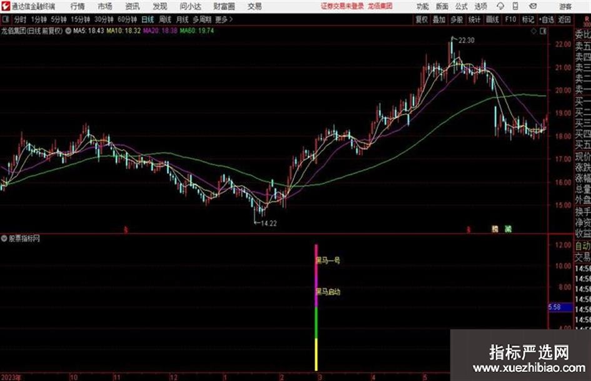The image size is (591, 381).
Task: Open the 行情 menu
Action: click(78, 6)
